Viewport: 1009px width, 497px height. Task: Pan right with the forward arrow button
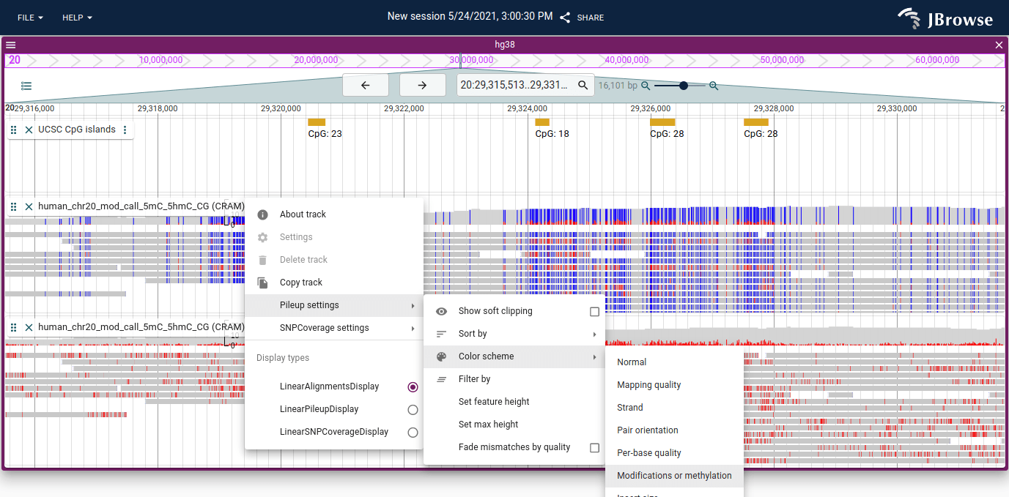[x=422, y=85]
